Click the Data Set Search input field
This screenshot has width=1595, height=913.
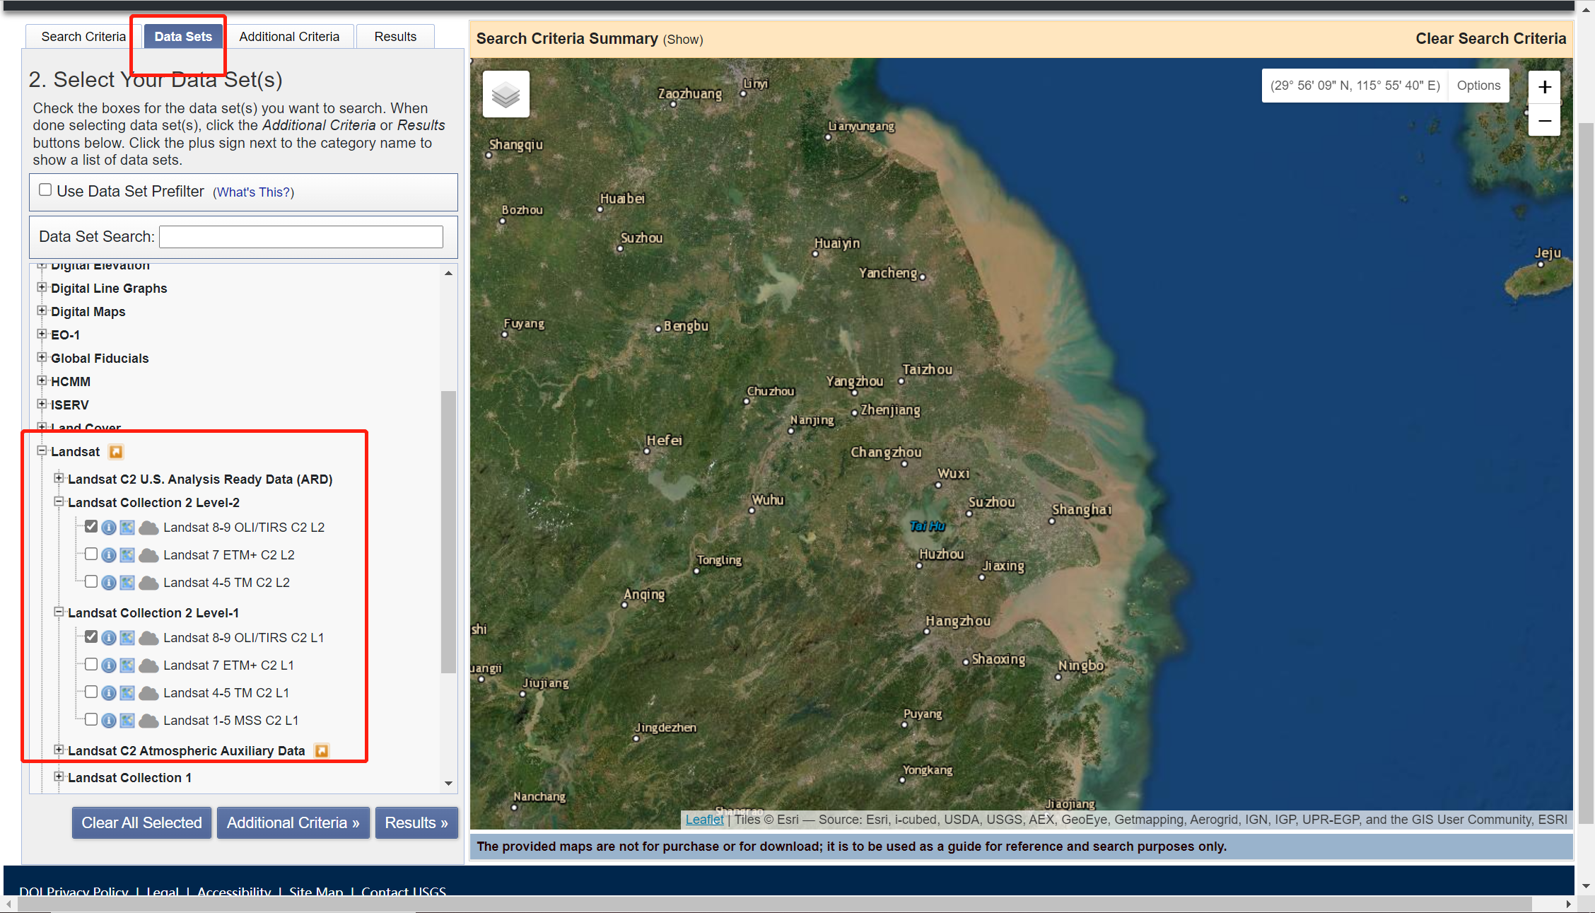(300, 237)
